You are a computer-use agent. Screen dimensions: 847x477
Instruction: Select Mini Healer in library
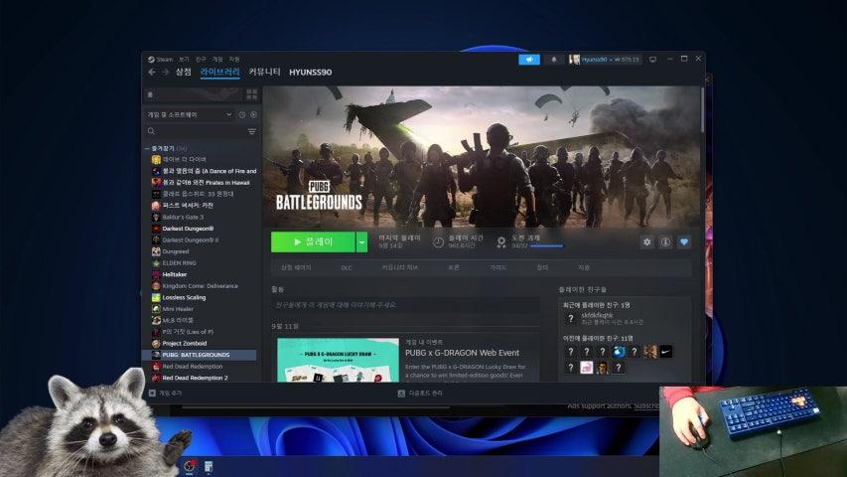click(x=178, y=309)
